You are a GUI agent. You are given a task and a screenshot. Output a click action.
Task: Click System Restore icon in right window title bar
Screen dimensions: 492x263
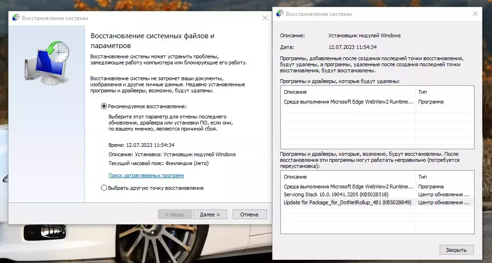[280, 14]
